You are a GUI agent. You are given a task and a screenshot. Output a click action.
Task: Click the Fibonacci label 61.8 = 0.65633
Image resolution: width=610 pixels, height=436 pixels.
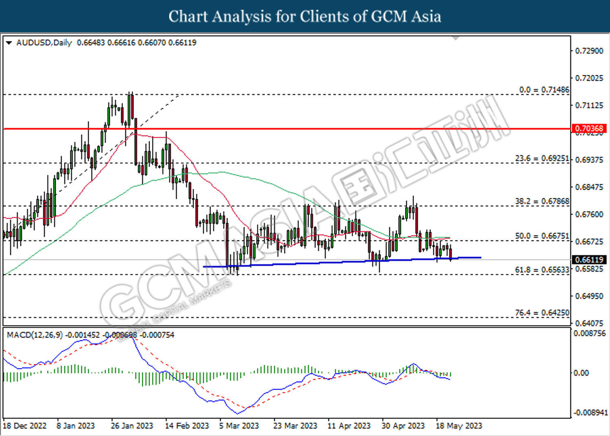coord(542,270)
